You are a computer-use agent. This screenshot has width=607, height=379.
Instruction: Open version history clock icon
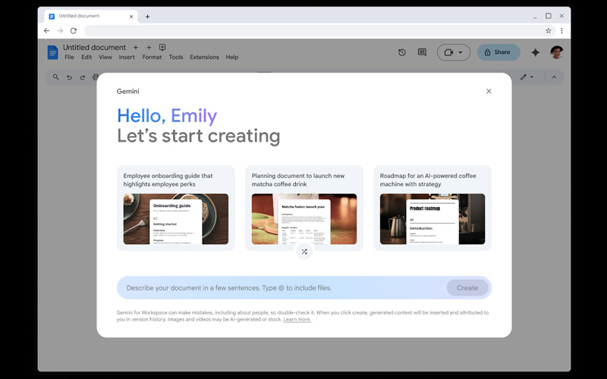coord(402,52)
